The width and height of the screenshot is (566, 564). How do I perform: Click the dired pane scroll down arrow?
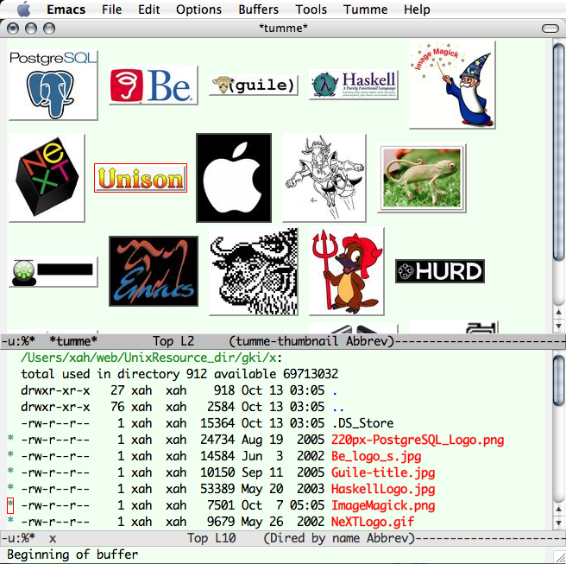(x=559, y=523)
